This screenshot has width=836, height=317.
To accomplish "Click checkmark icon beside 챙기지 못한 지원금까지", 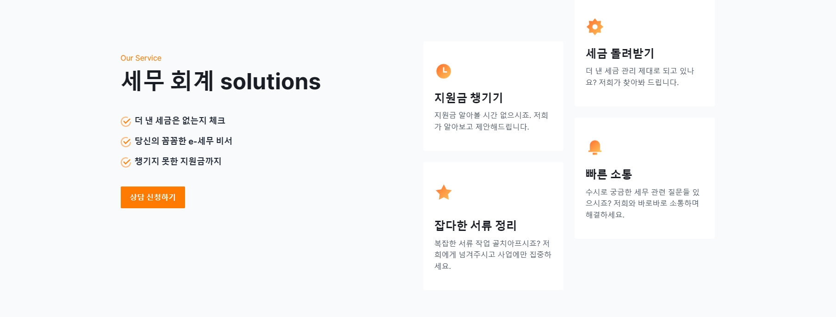I will [x=126, y=162].
